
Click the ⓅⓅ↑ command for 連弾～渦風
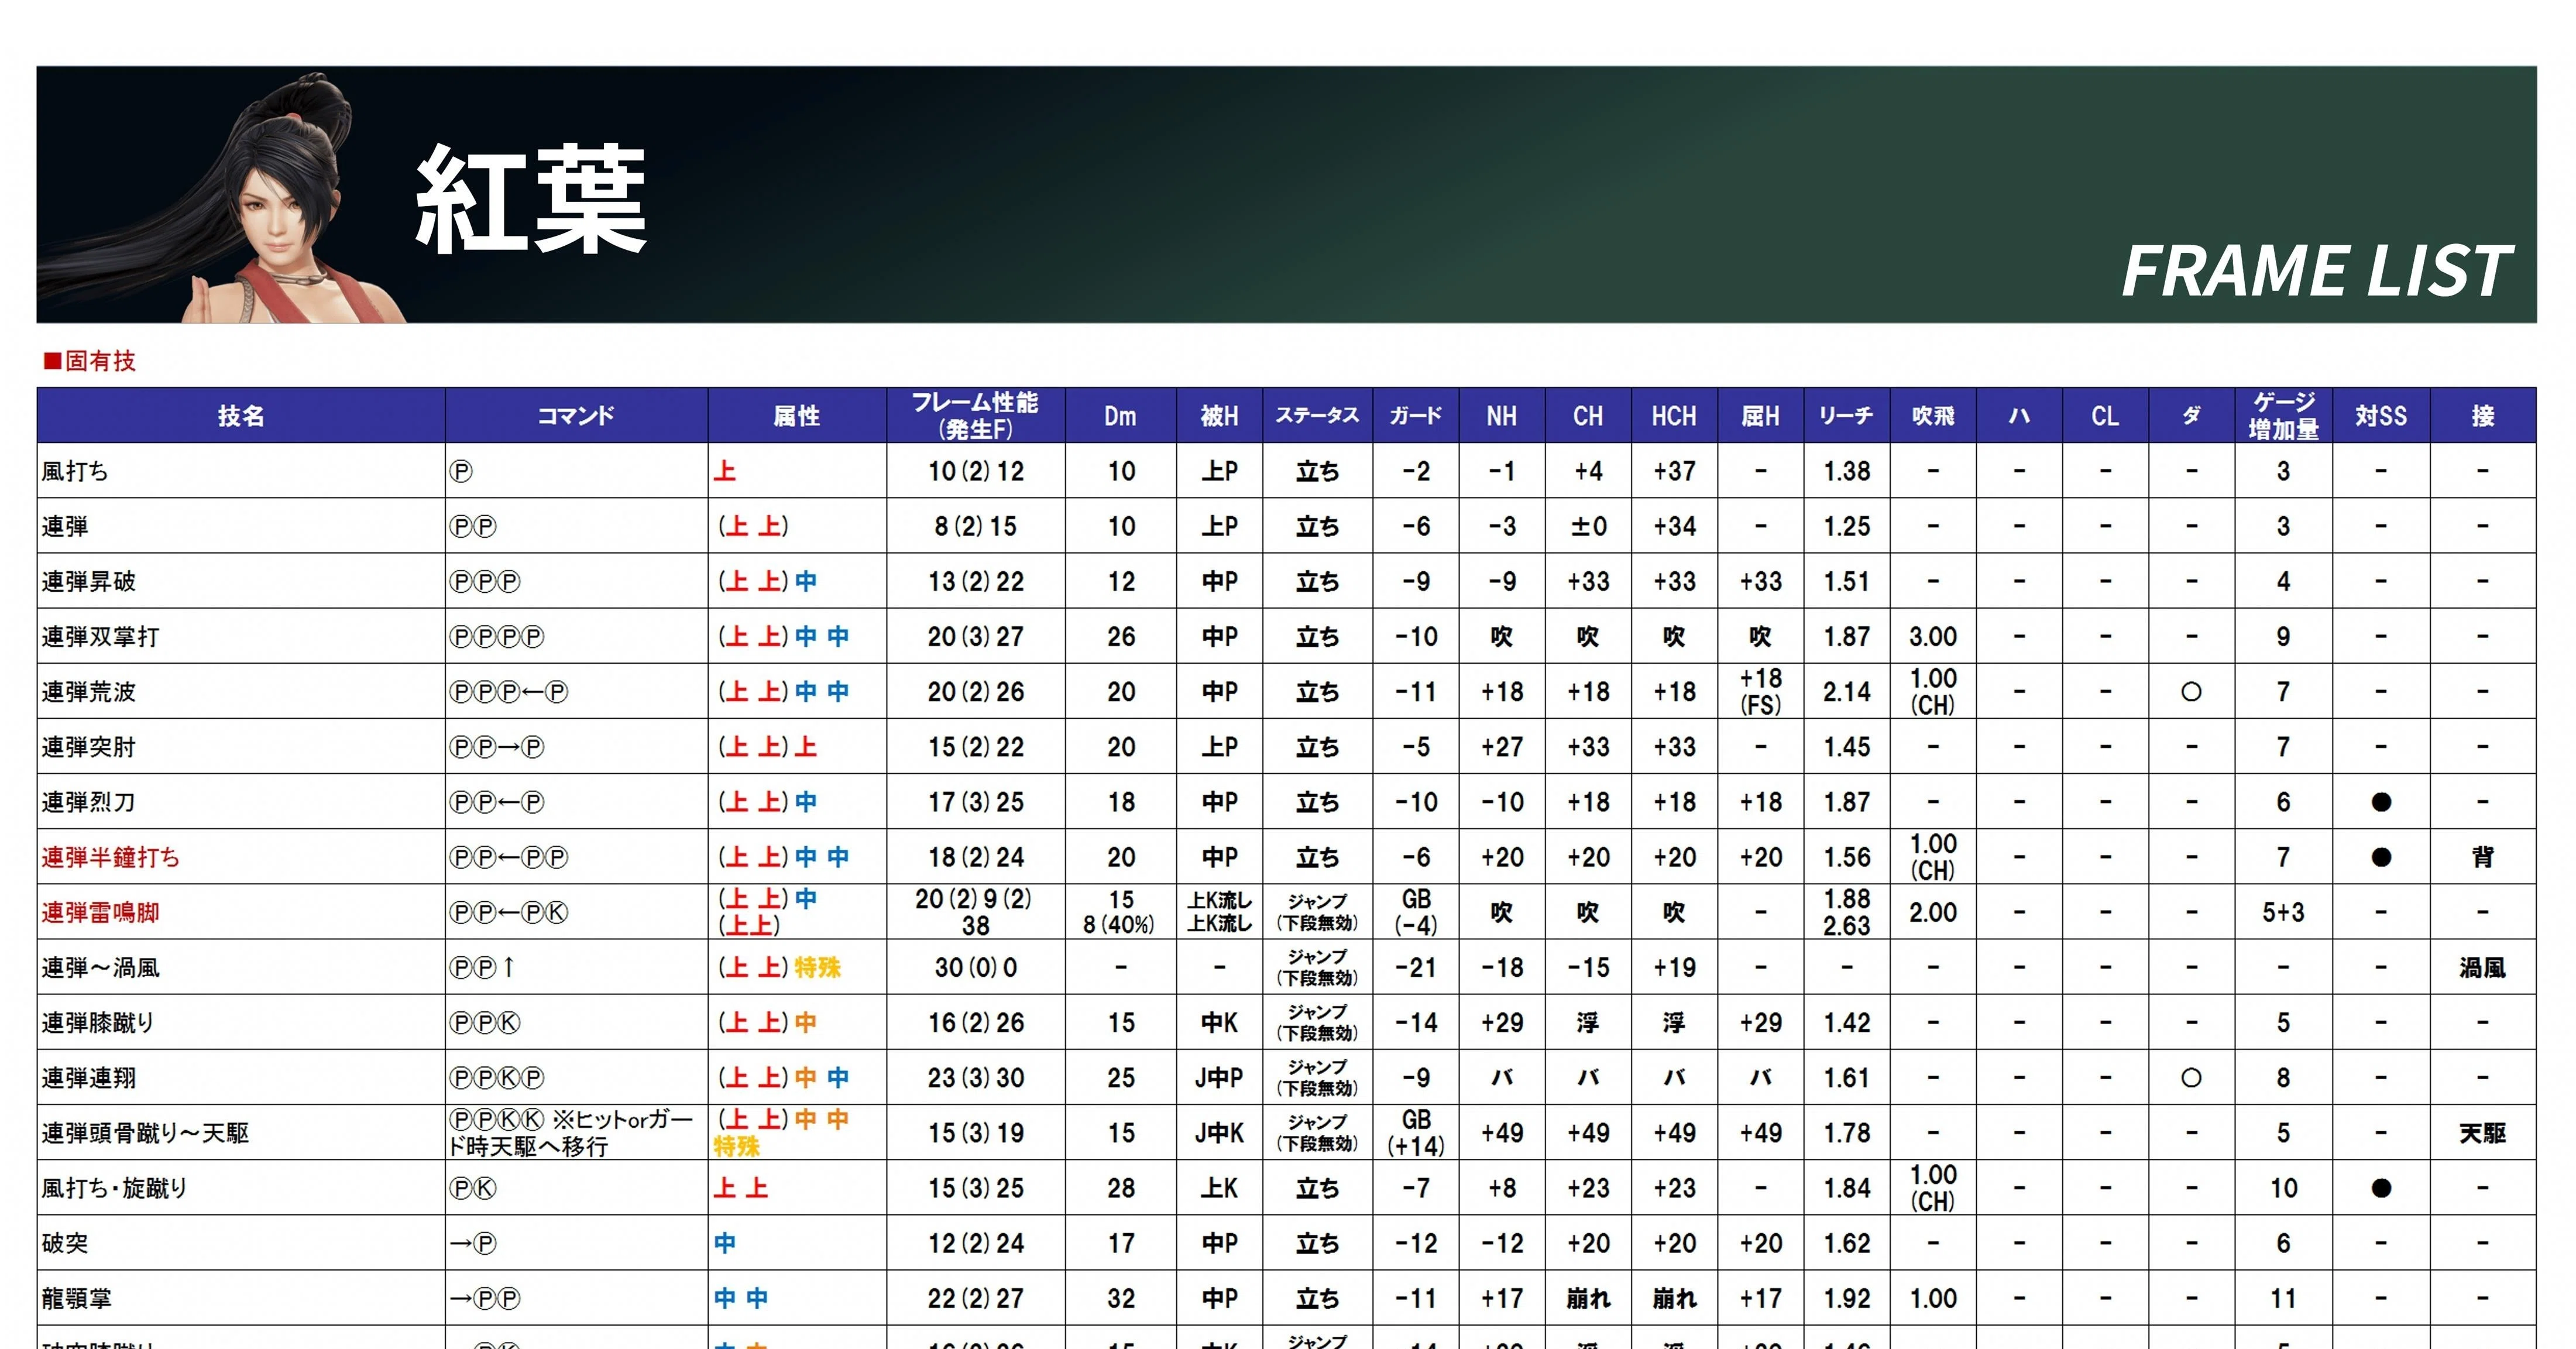[482, 967]
